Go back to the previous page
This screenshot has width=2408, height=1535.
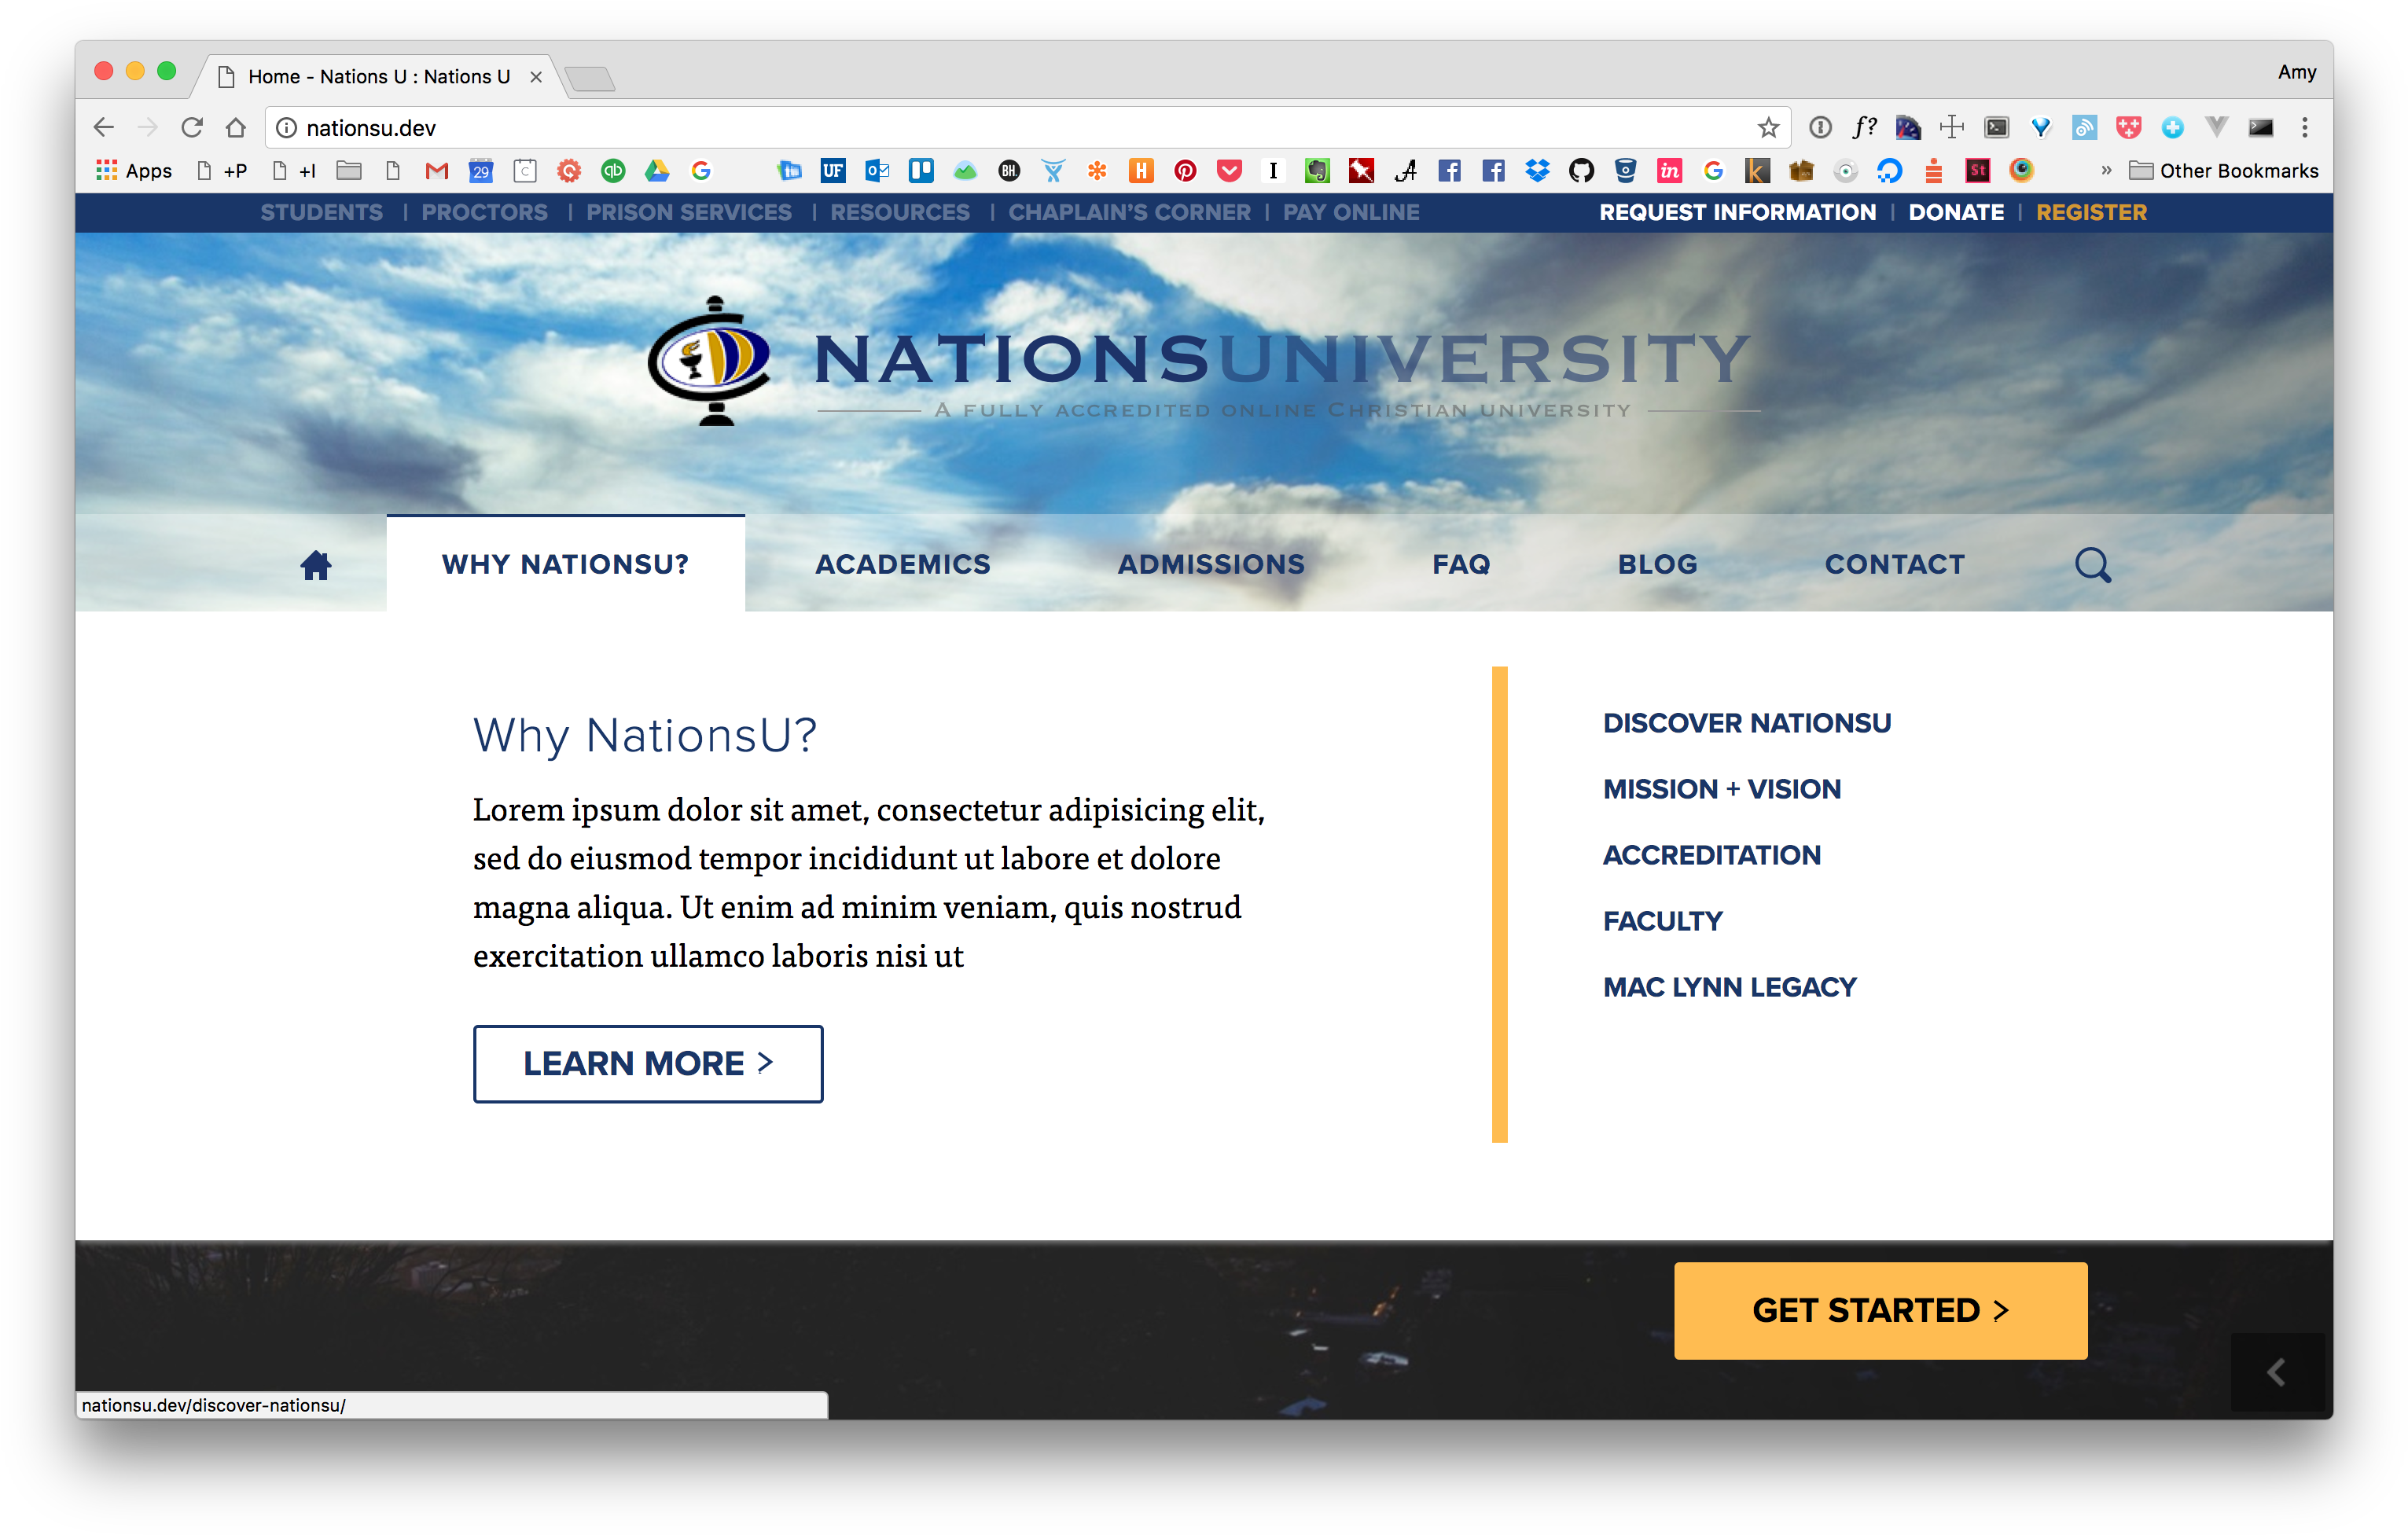pyautogui.click(x=104, y=127)
